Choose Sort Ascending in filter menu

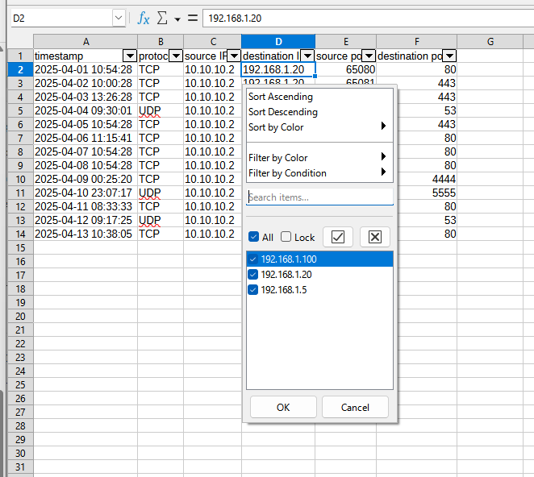coord(281,97)
